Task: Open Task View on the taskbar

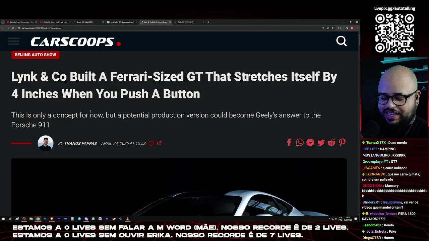Action: 10,219
